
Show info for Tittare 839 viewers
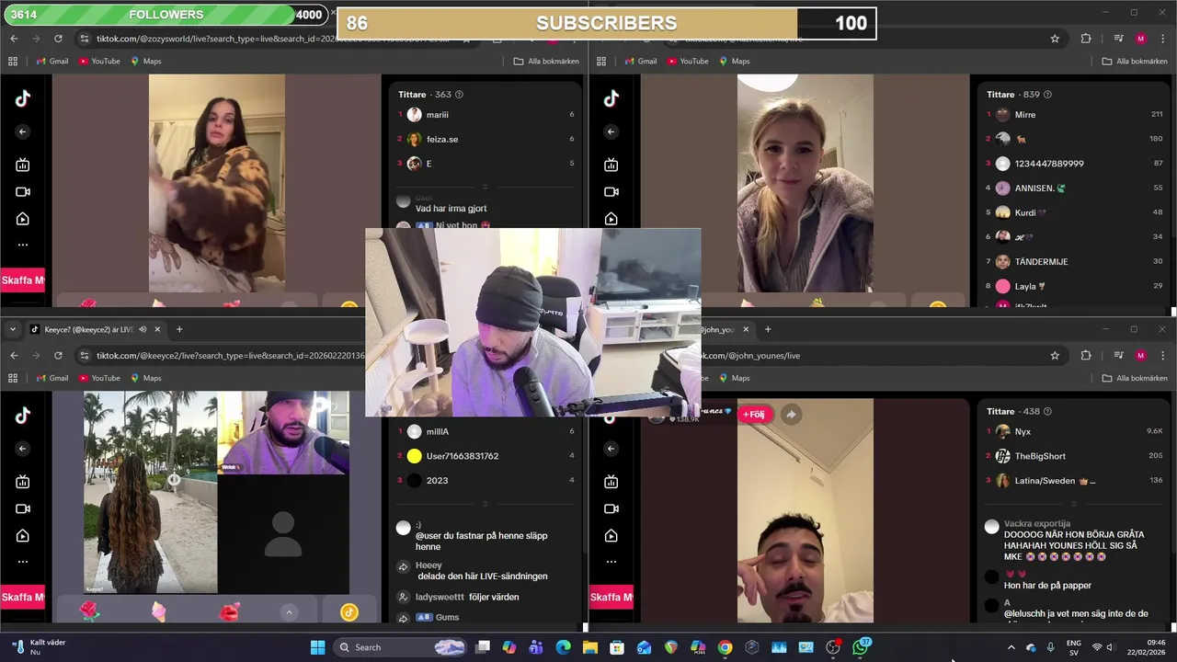coord(1047,95)
